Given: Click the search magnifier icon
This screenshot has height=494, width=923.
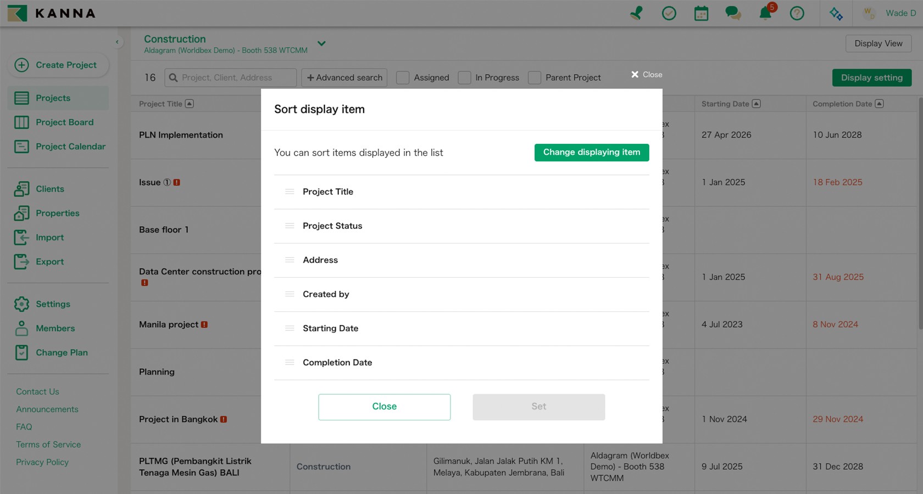Looking at the screenshot, I should (x=173, y=77).
